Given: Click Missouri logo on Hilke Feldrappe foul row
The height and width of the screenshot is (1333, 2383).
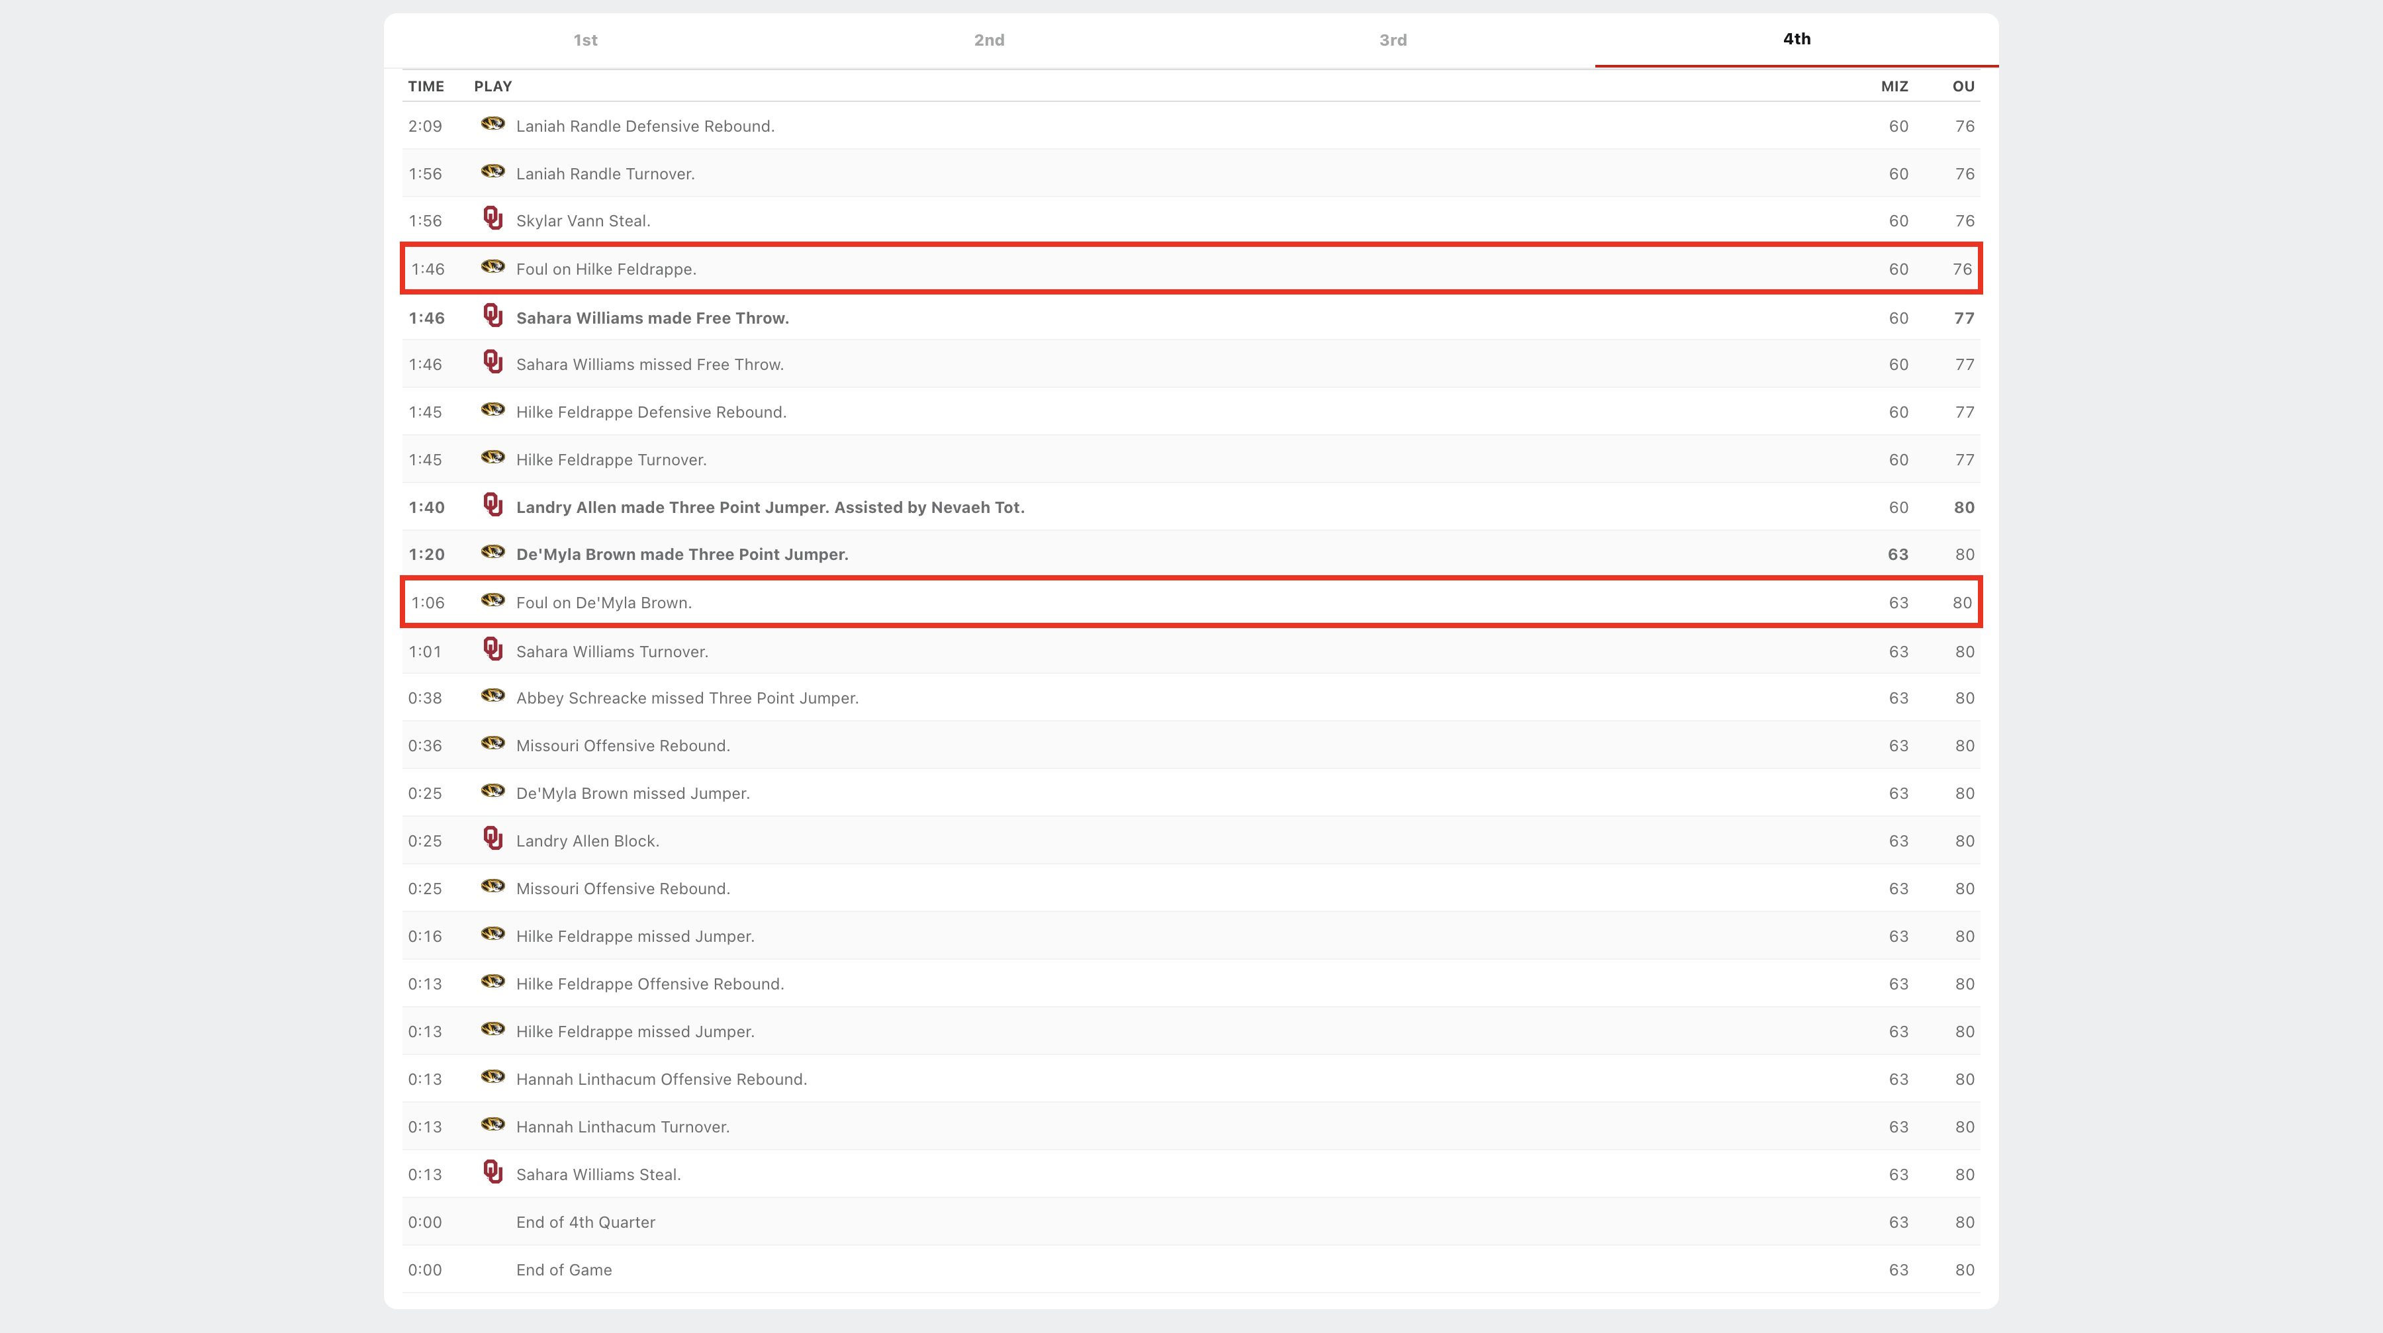Looking at the screenshot, I should click(493, 267).
